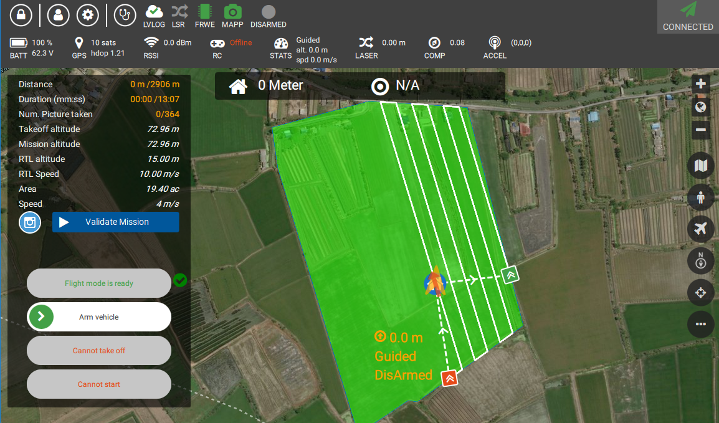Click the stethoscope diagnostics icon
719x423 pixels.
(x=125, y=16)
